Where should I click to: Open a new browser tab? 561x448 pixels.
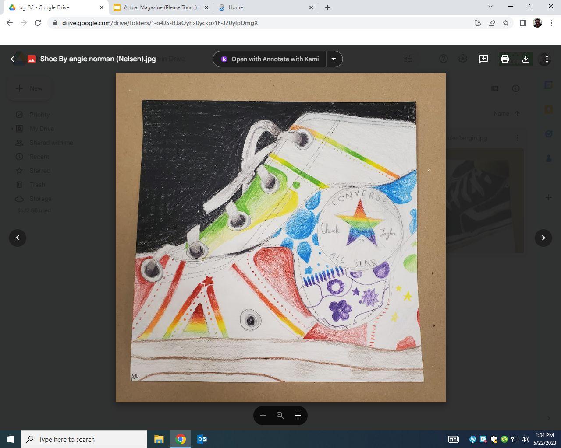tap(328, 7)
